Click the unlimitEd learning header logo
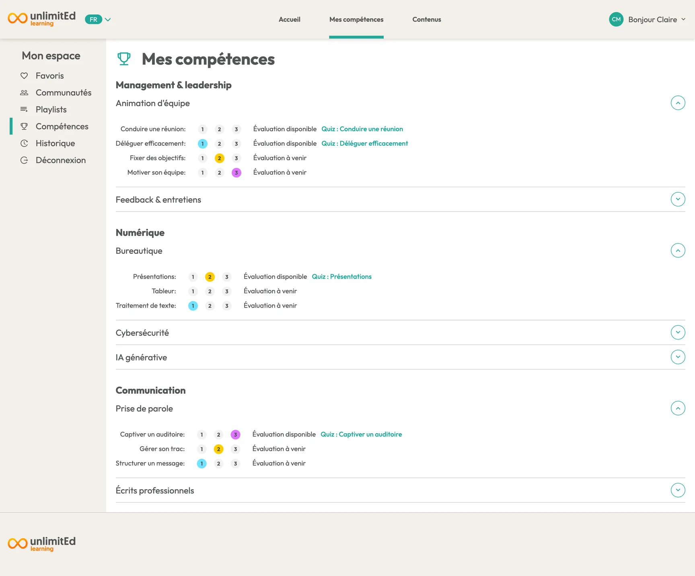This screenshot has height=576, width=695. click(42, 19)
